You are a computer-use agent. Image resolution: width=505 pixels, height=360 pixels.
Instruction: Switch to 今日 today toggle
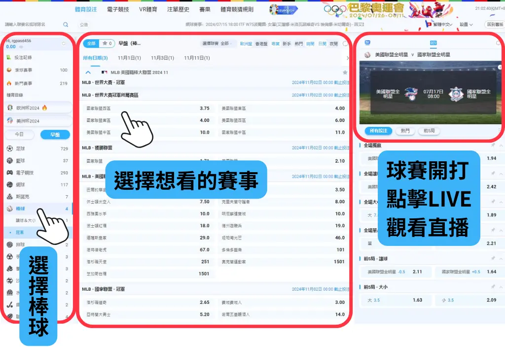click(19, 135)
